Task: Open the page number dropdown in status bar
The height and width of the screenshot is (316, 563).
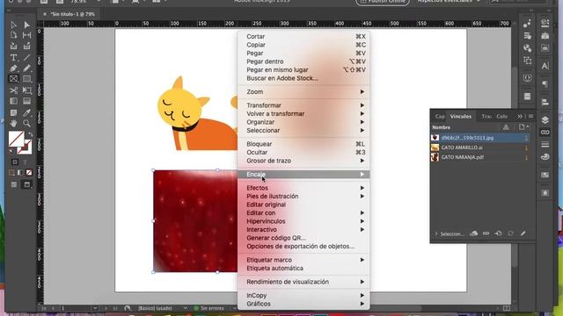Action: click(x=95, y=308)
